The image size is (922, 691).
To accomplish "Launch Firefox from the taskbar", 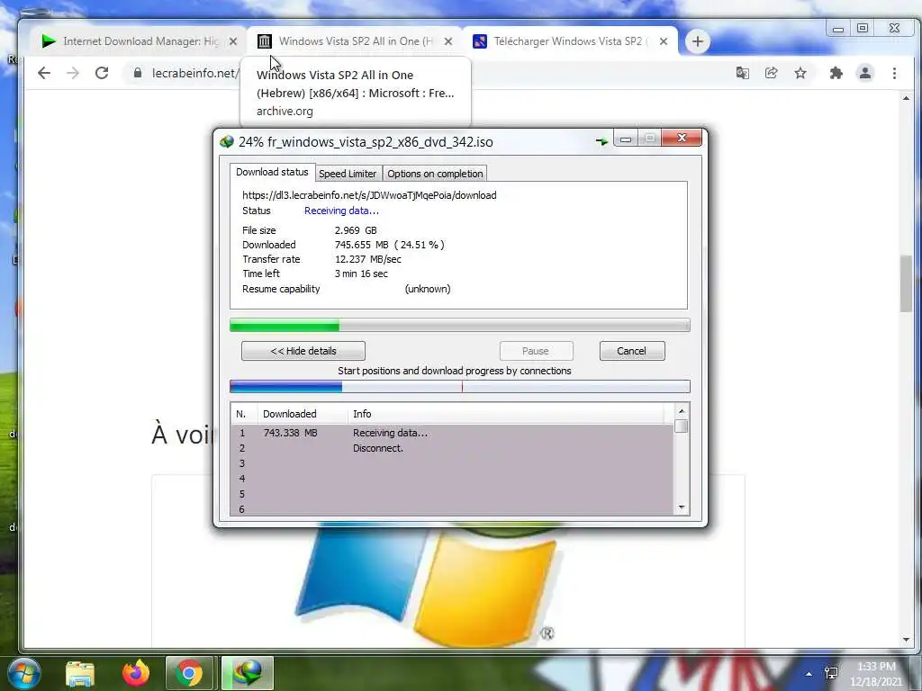I will click(135, 673).
